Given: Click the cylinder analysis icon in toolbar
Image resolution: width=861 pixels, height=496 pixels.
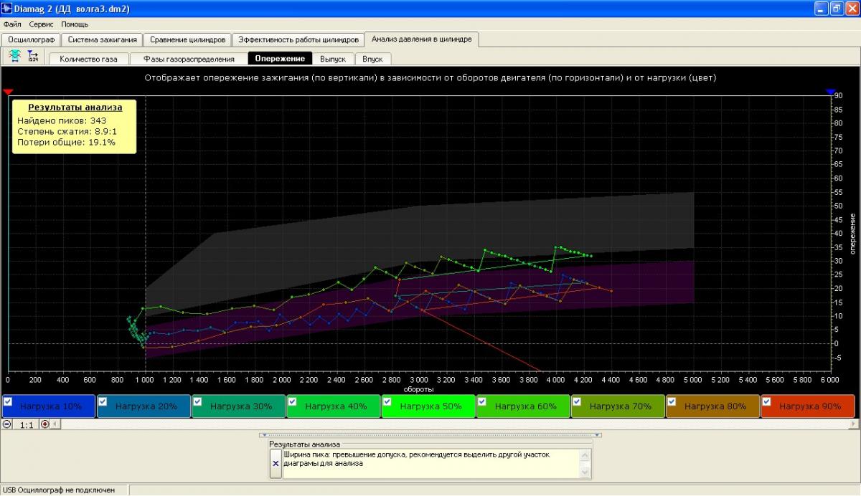Looking at the screenshot, I should click(14, 57).
